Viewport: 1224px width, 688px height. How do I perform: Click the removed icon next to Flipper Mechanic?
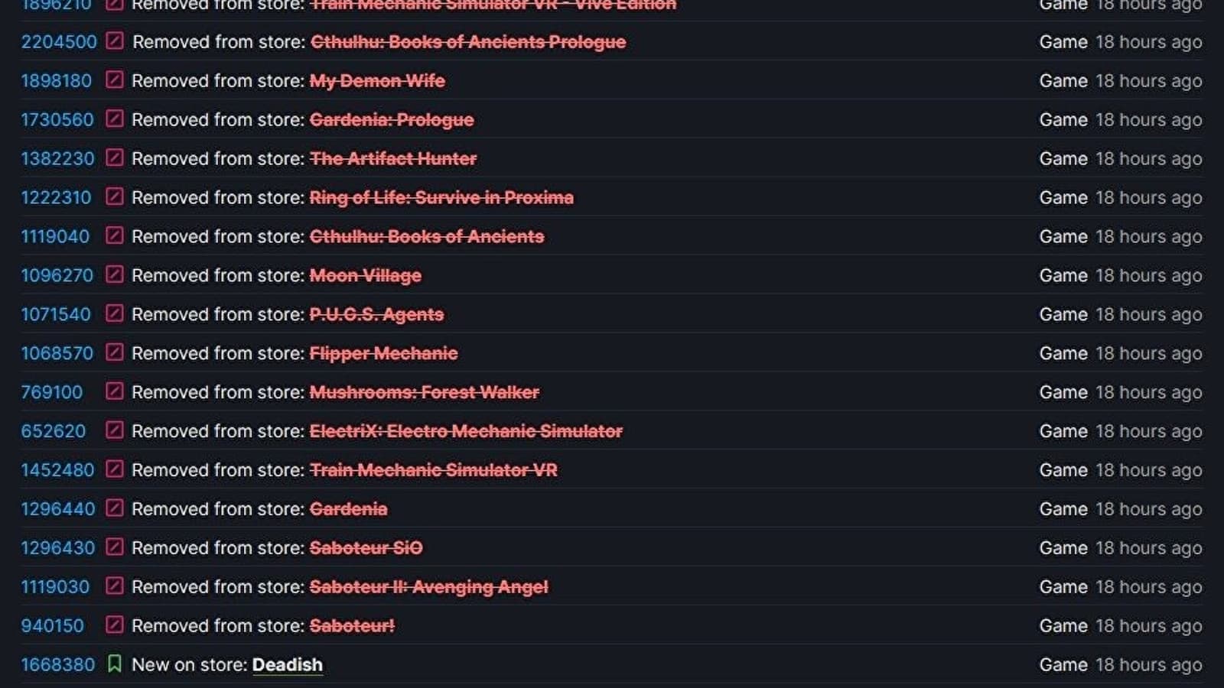[x=114, y=353]
